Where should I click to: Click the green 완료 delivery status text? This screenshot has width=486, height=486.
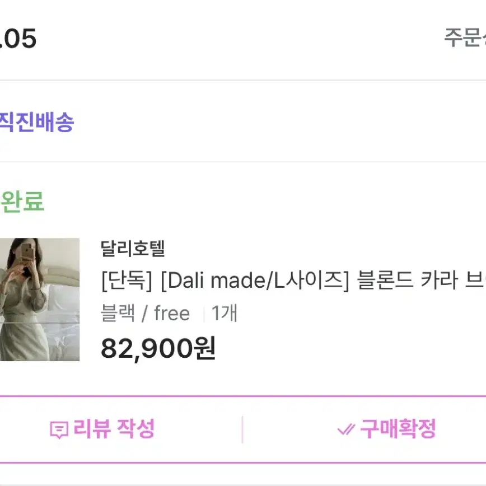pyautogui.click(x=22, y=202)
